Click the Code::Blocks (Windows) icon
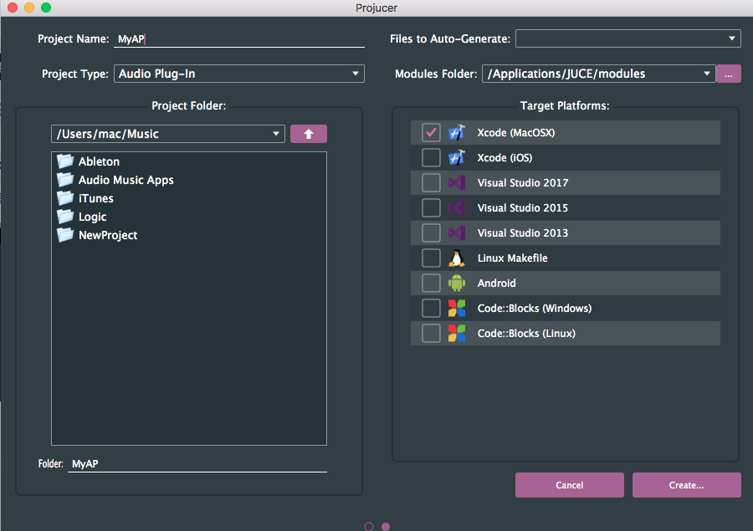The image size is (753, 531). pos(456,308)
